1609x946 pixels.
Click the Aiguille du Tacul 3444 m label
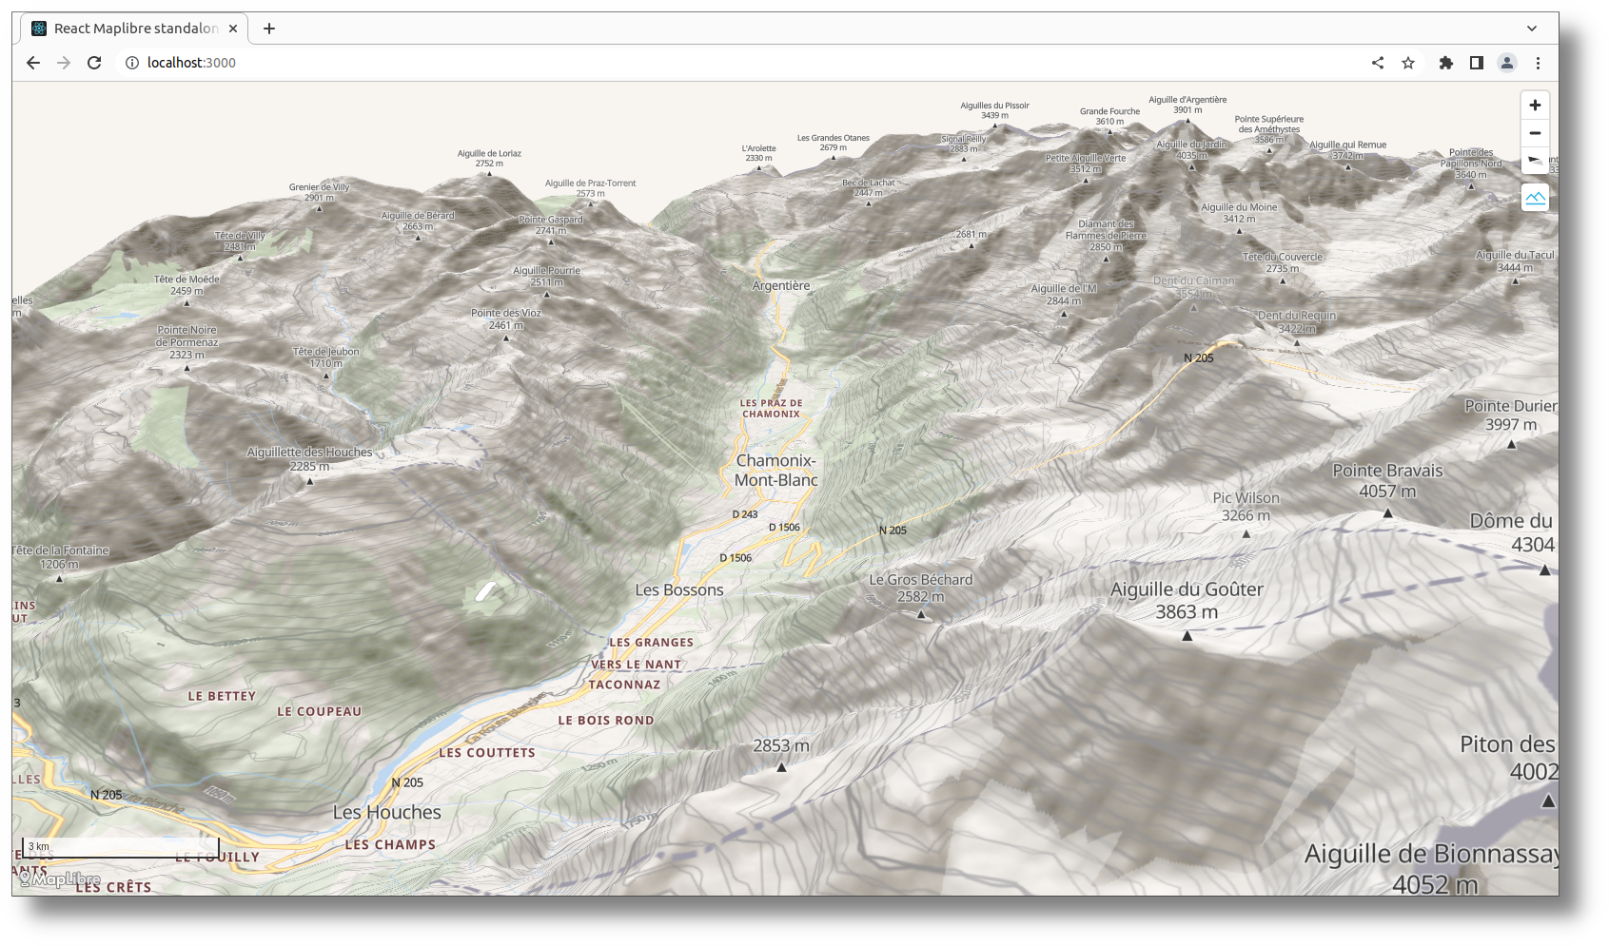pos(1515,261)
